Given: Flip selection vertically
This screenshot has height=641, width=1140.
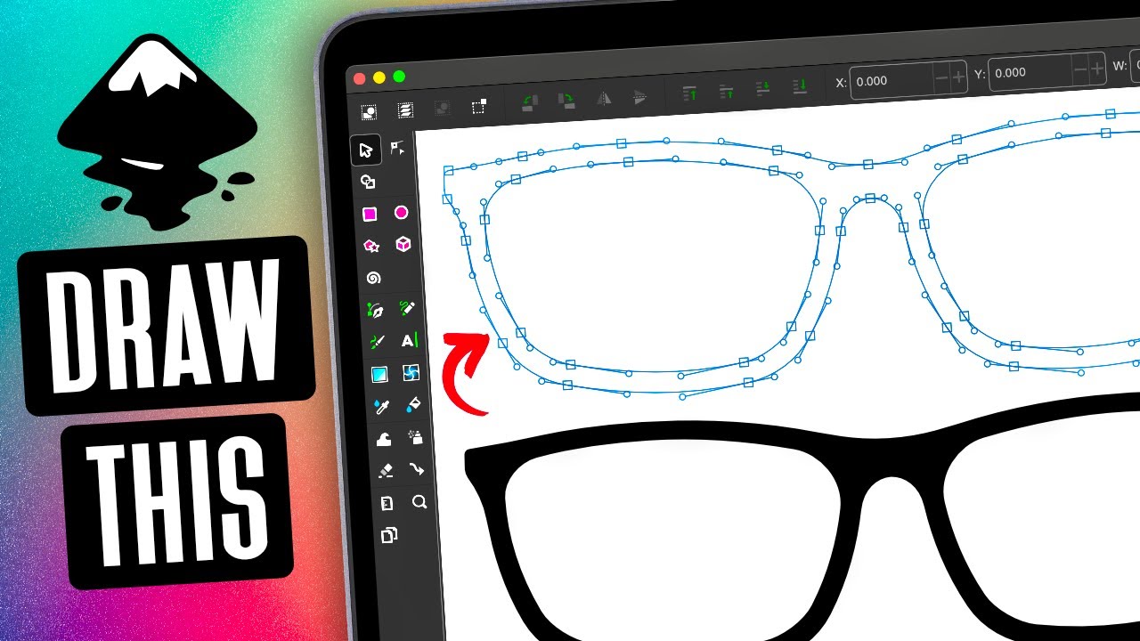Looking at the screenshot, I should [x=639, y=97].
